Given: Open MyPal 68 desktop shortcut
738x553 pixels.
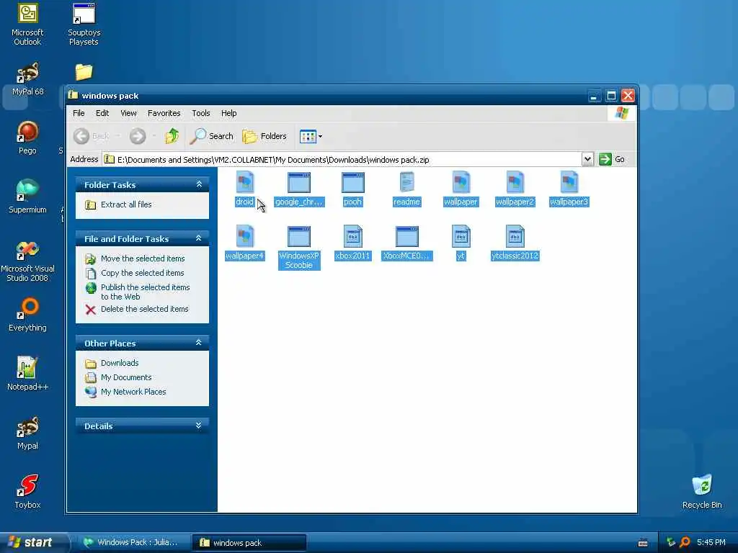Looking at the screenshot, I should point(27,79).
